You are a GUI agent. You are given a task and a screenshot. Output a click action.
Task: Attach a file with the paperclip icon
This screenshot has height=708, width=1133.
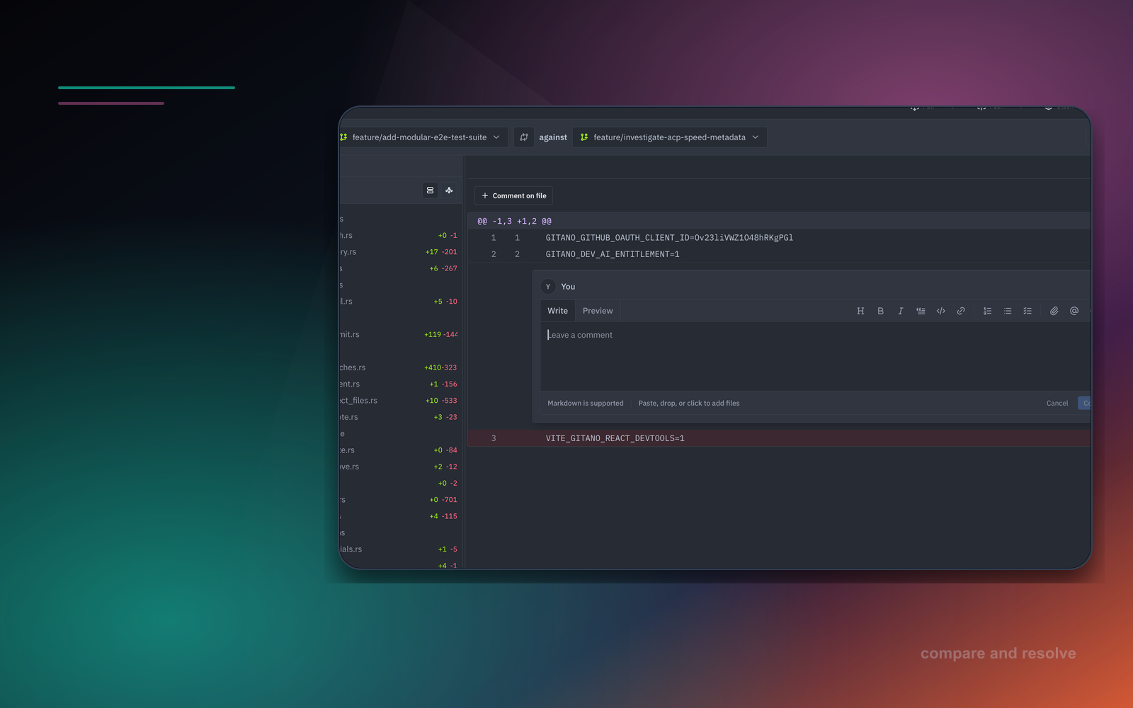coord(1054,311)
